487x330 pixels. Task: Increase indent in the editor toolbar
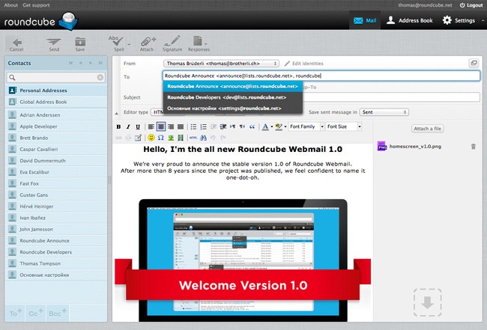223,126
